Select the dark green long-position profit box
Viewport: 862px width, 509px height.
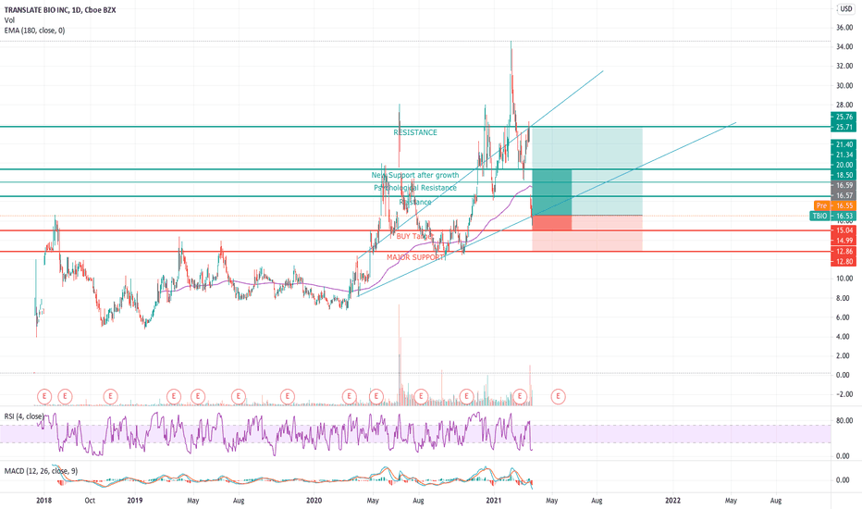click(x=552, y=192)
